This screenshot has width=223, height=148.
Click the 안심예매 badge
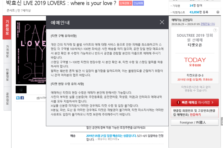(138, 3)
